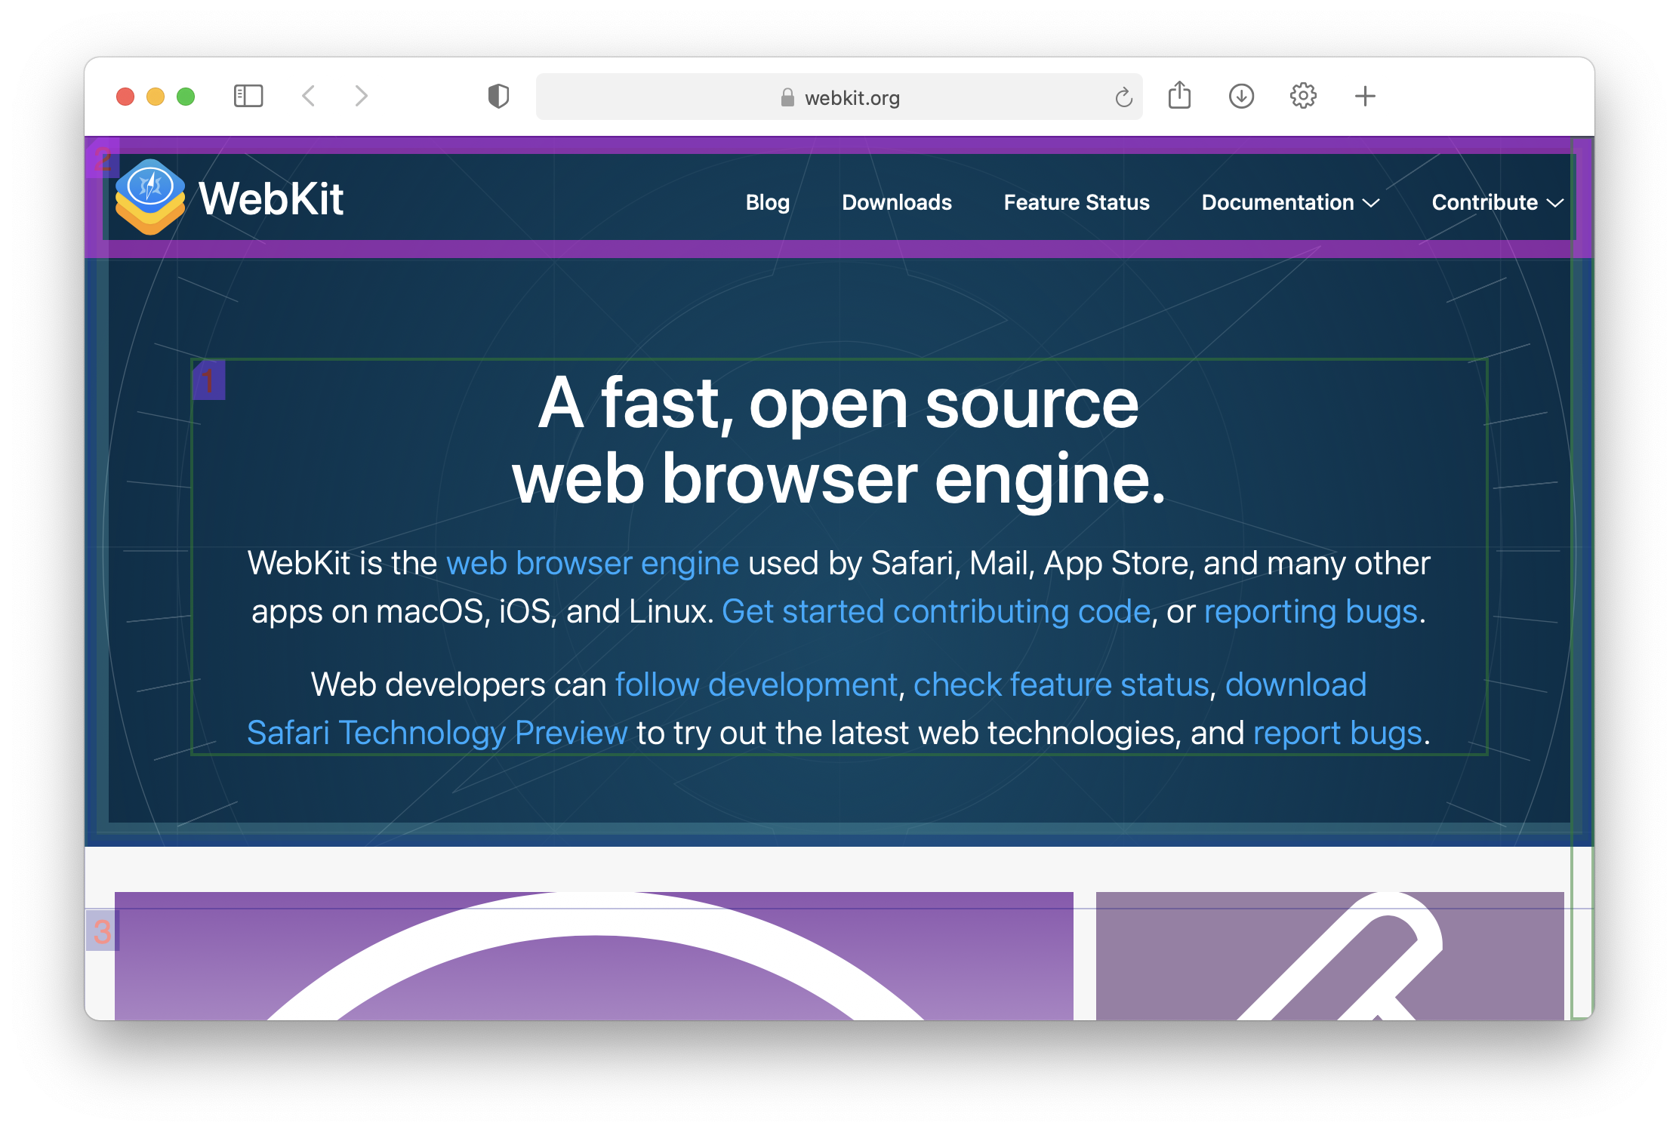
Task: Expand the Contribute dropdown menu
Action: [x=1496, y=202]
